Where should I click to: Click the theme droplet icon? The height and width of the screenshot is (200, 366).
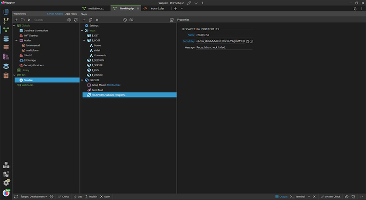click(355, 8)
